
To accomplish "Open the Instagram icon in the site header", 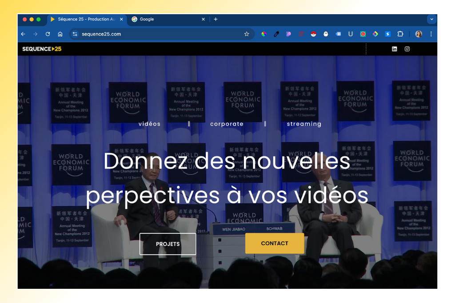I will [x=407, y=49].
